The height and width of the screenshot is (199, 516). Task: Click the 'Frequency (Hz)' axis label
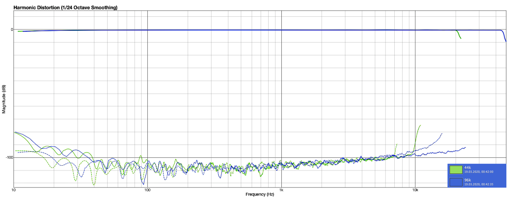tap(259, 195)
